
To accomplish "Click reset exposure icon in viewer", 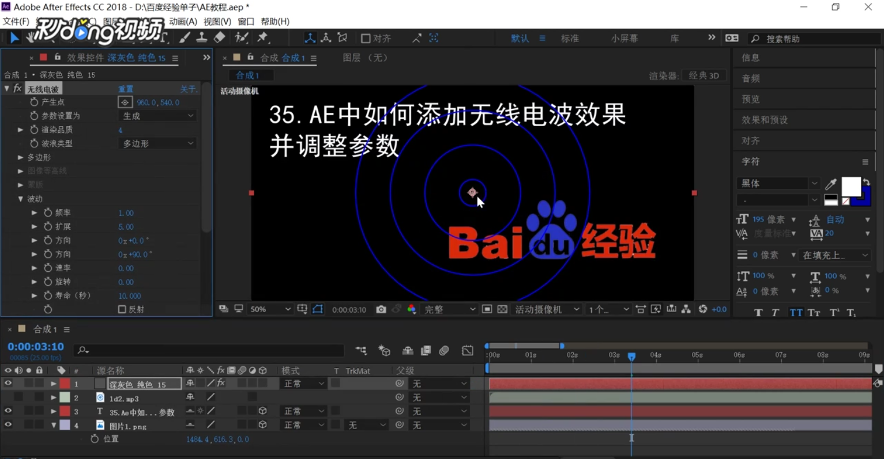I will (703, 309).
